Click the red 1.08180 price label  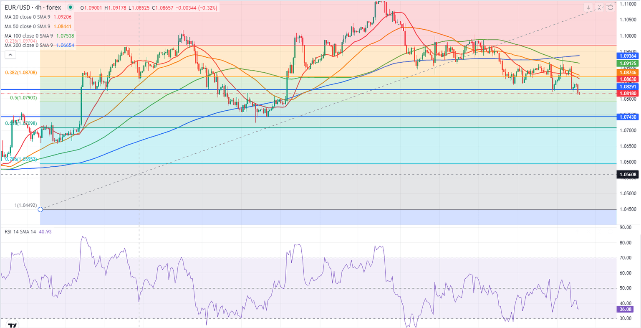click(x=627, y=93)
